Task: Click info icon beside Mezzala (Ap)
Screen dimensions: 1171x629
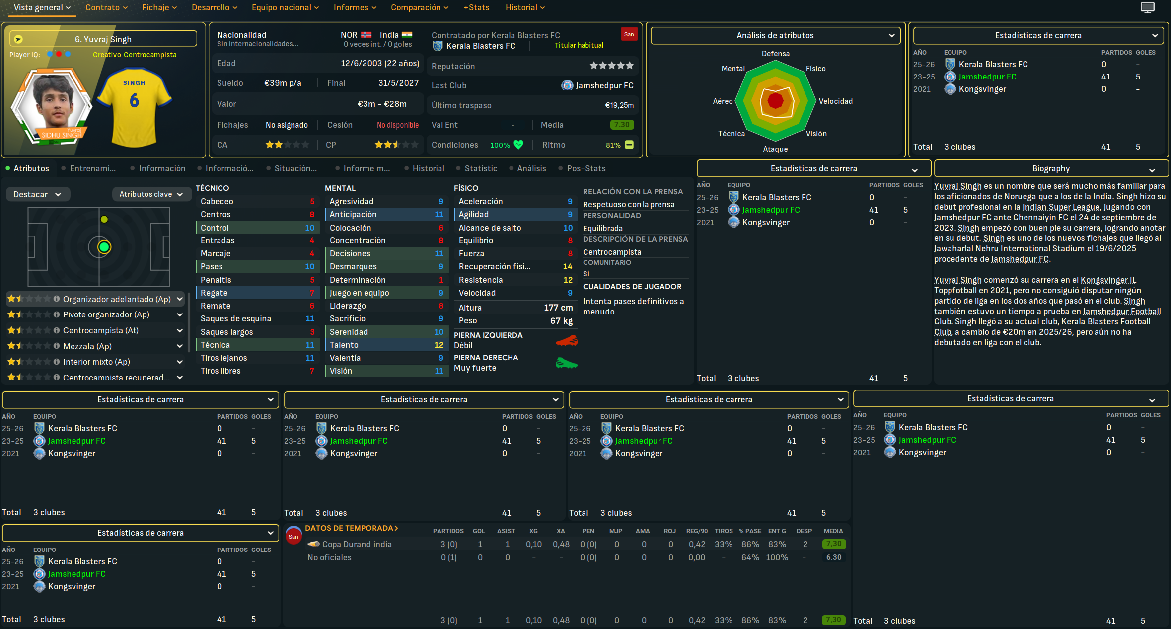Action: coord(57,346)
